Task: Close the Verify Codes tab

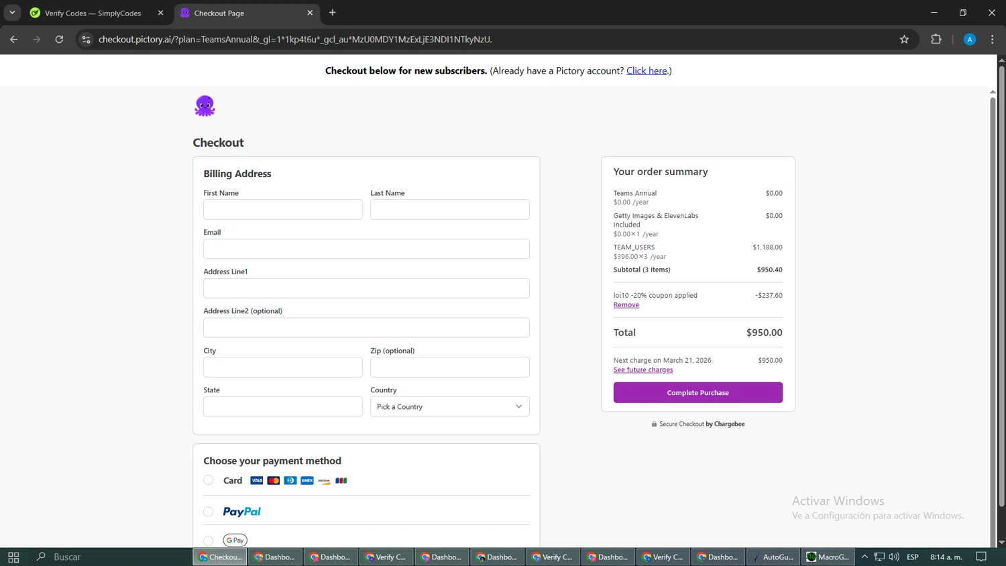Action: 160,13
